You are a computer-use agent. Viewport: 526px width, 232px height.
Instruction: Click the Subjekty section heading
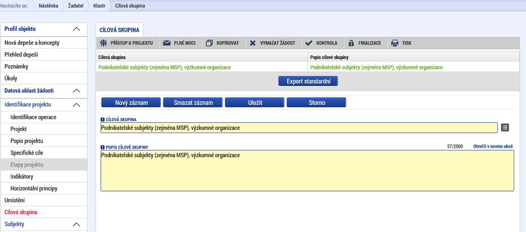[14, 224]
